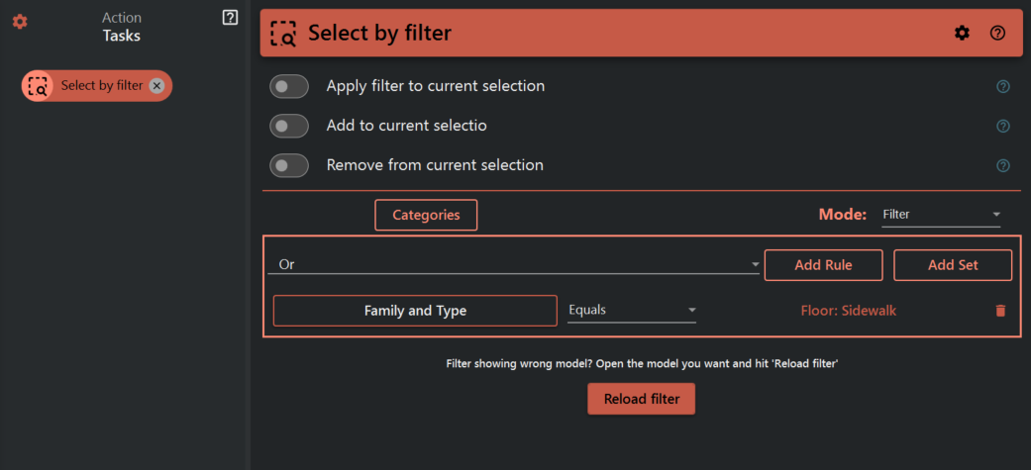Click the Mode: label
Screen dimensions: 1031x470
coord(842,215)
